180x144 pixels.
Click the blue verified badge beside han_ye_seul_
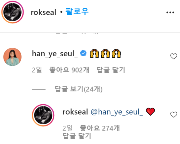83,53
